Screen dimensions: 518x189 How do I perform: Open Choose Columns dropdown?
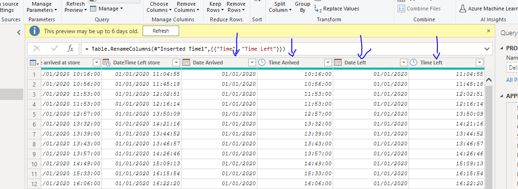click(159, 7)
